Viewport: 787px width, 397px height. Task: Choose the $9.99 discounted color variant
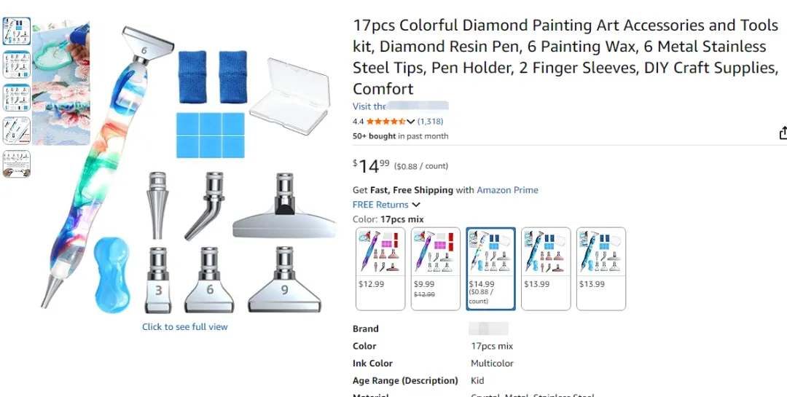point(435,268)
